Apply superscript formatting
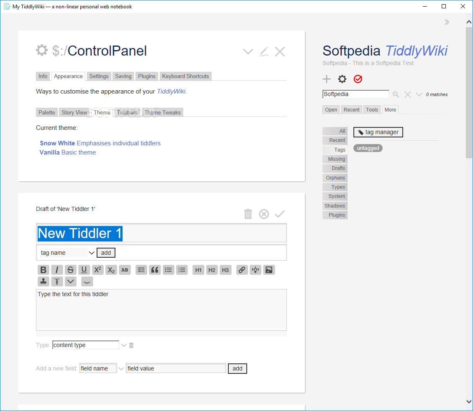Image resolution: width=473 pixels, height=411 pixels. [x=97, y=270]
